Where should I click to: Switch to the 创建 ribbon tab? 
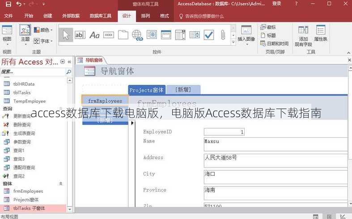(47, 16)
